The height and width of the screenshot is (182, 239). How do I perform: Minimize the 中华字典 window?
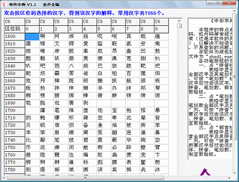pos(210,2)
